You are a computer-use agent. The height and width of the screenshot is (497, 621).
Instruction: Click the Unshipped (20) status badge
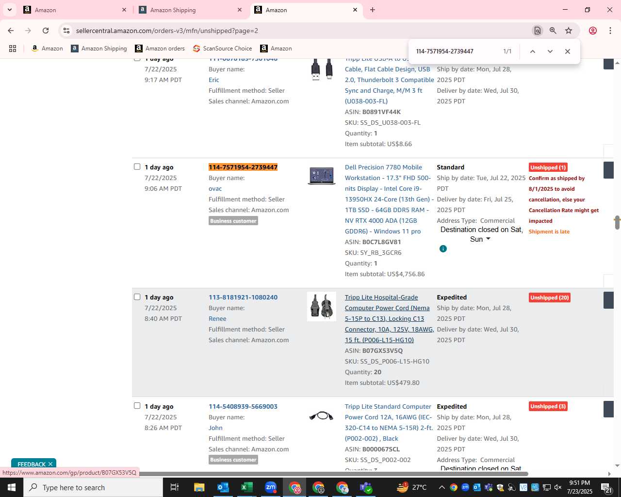549,298
